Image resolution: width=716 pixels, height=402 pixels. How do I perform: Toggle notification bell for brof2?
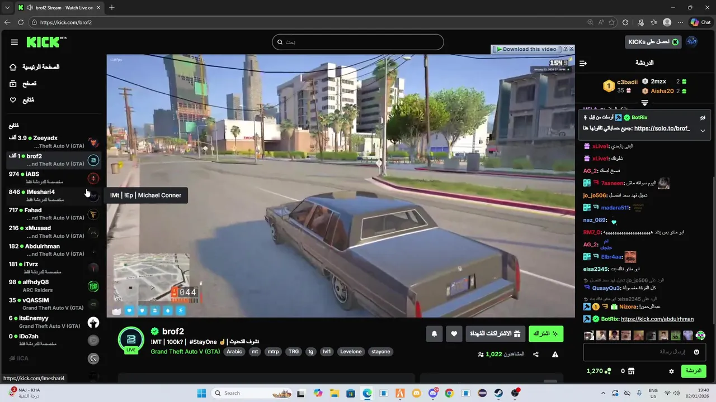(434, 334)
